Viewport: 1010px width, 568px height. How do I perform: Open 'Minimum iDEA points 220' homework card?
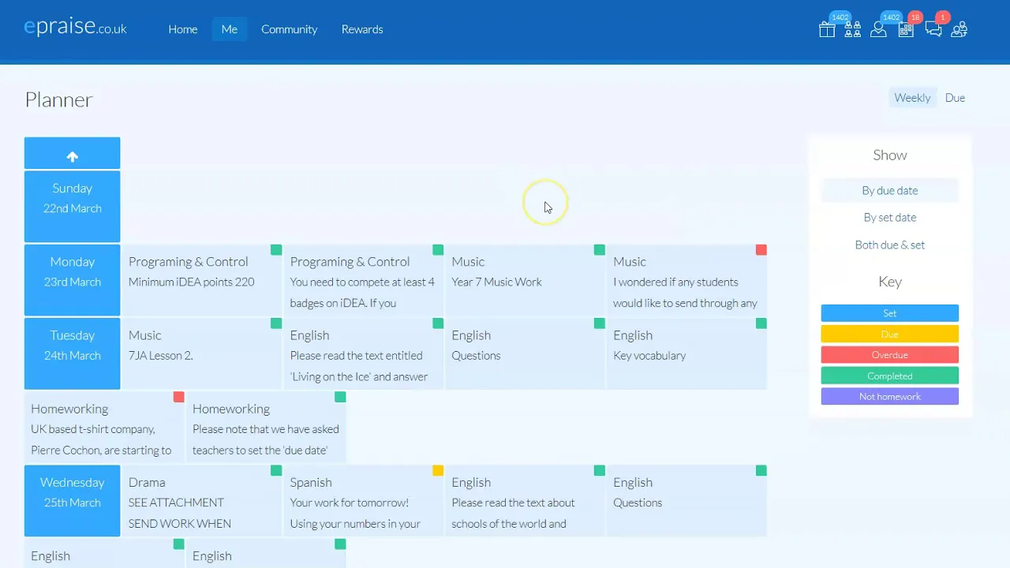point(202,280)
